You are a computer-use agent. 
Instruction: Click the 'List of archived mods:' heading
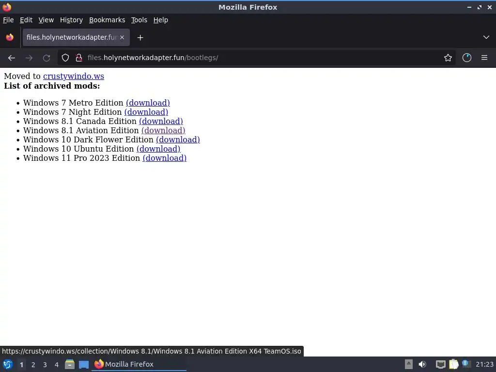[52, 86]
